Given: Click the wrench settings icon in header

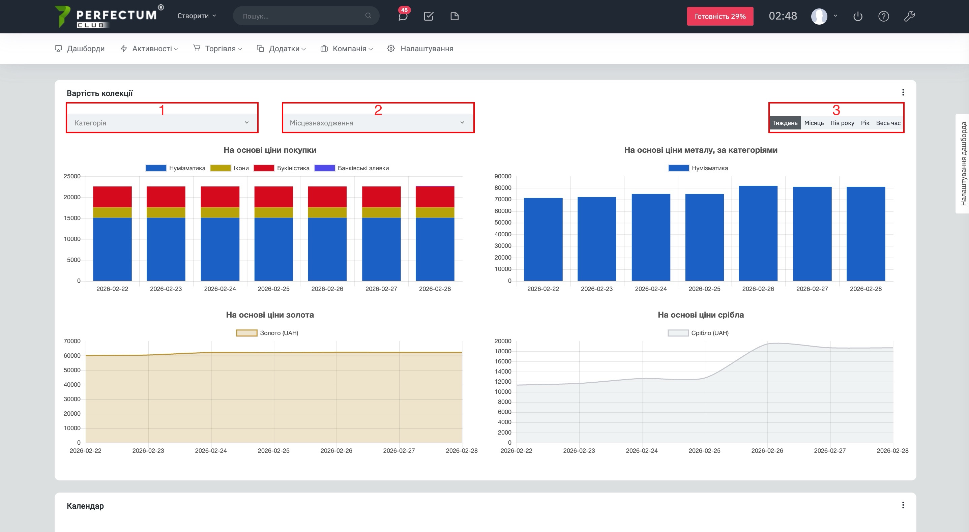Looking at the screenshot, I should click(909, 16).
